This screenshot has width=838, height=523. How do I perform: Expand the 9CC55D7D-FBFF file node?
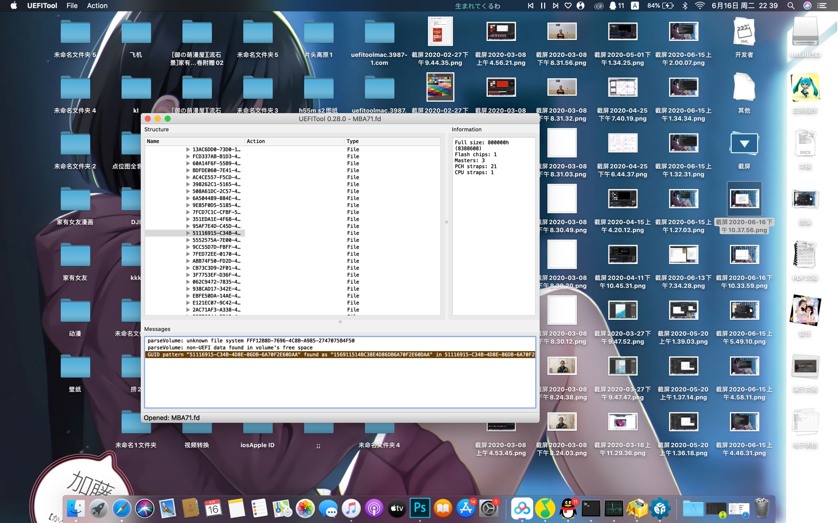coord(188,247)
